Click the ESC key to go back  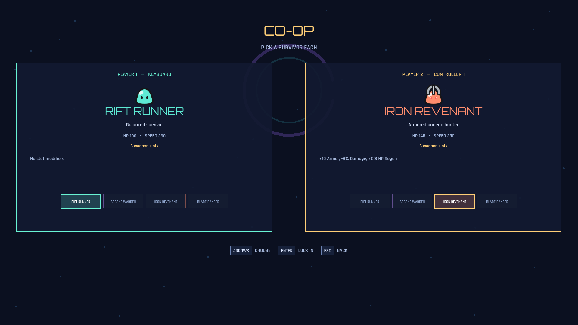point(328,250)
